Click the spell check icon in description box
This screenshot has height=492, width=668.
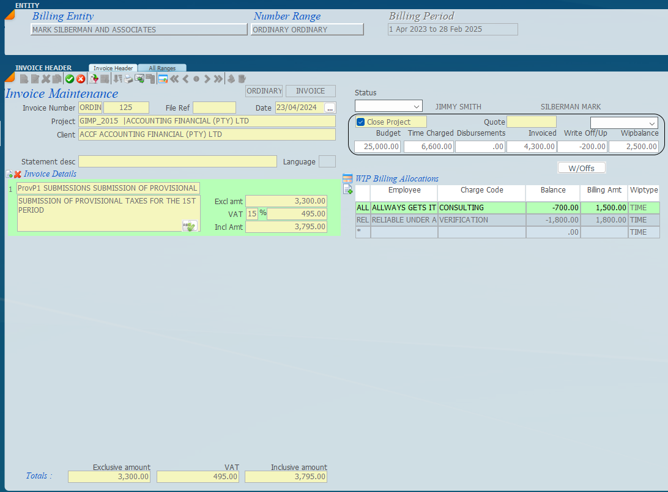click(190, 226)
